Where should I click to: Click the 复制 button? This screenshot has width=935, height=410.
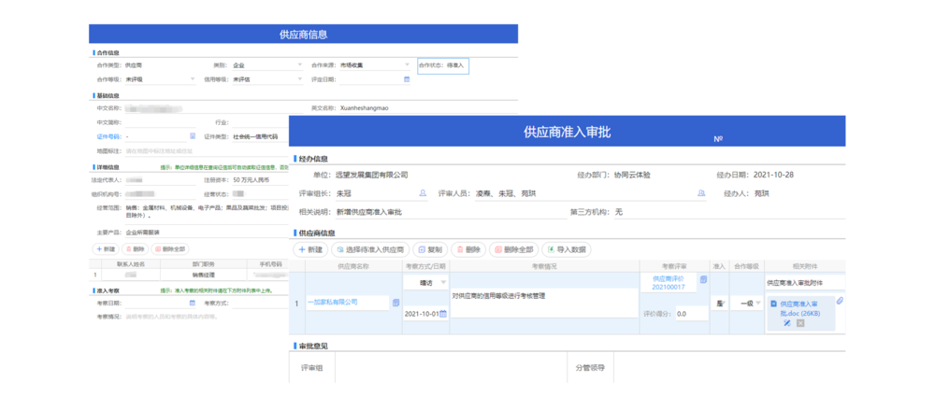(x=429, y=249)
